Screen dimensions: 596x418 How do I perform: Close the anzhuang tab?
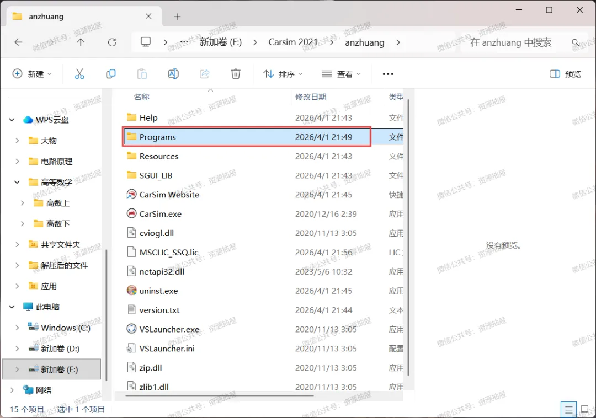(x=148, y=17)
